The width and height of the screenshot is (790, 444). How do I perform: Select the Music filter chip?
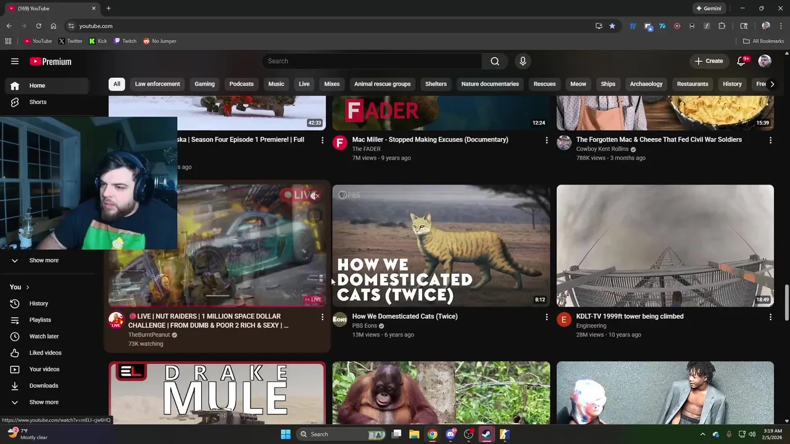pos(276,84)
